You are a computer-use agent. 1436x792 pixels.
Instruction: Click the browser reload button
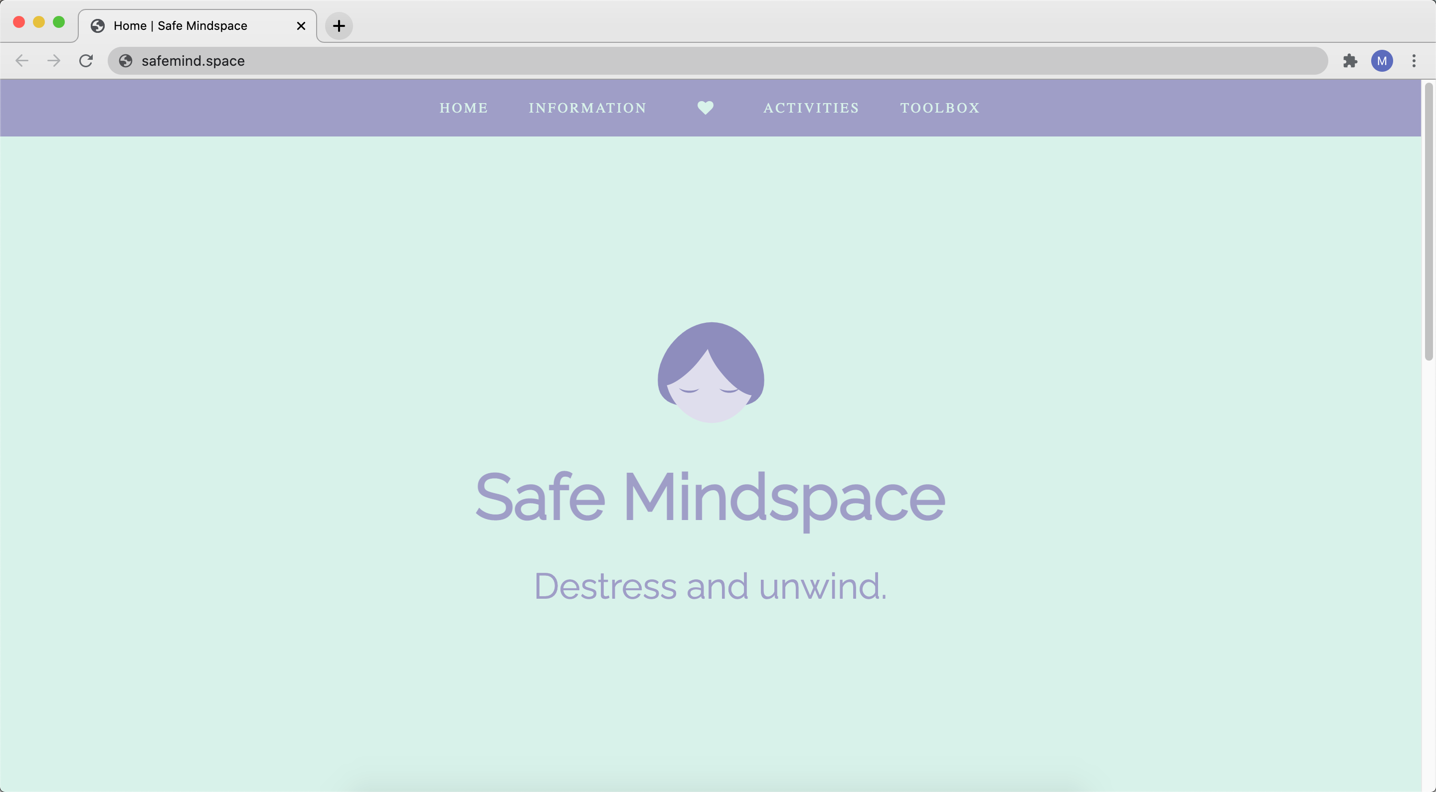86,61
